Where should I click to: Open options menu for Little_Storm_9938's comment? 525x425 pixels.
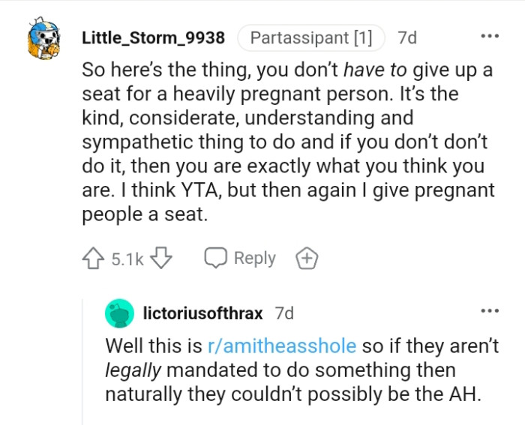click(x=489, y=36)
